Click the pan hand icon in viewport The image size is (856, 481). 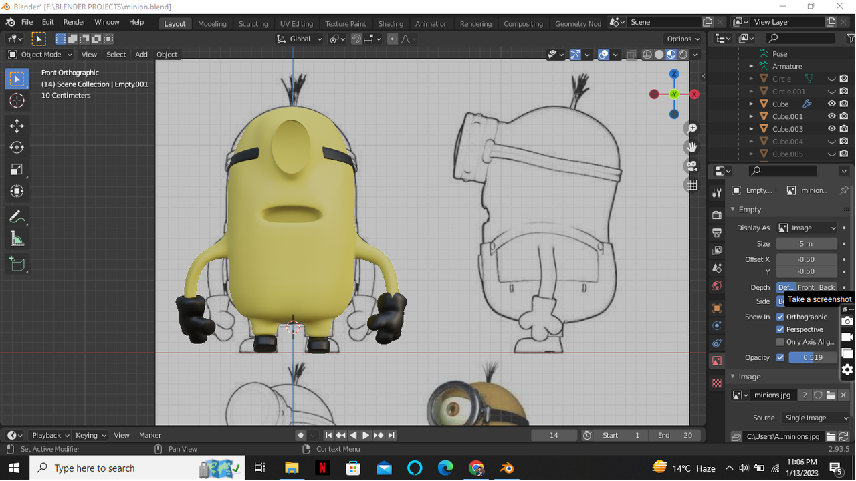point(692,147)
